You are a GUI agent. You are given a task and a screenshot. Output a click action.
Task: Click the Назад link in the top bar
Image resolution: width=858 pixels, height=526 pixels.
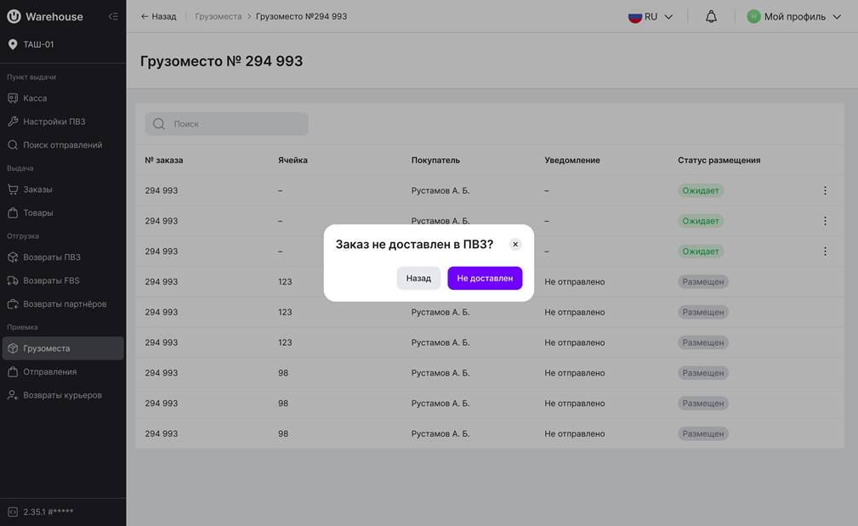[x=159, y=16]
